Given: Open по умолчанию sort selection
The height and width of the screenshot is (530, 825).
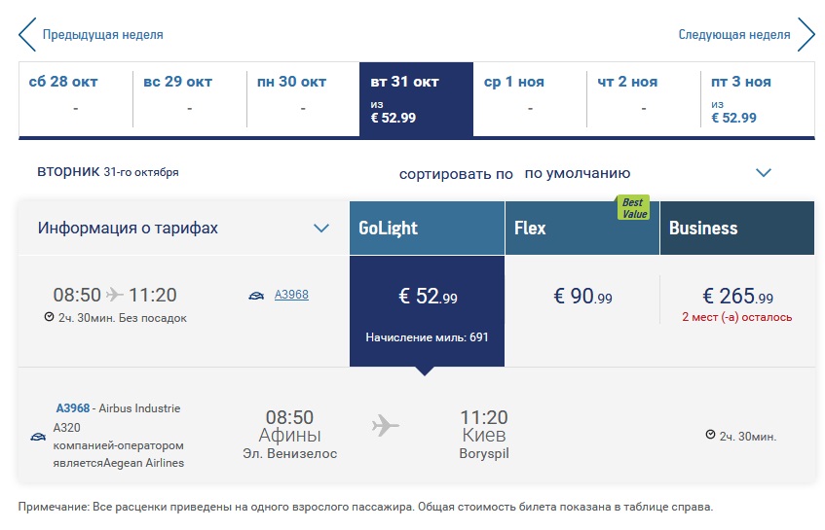Looking at the screenshot, I should (x=578, y=173).
